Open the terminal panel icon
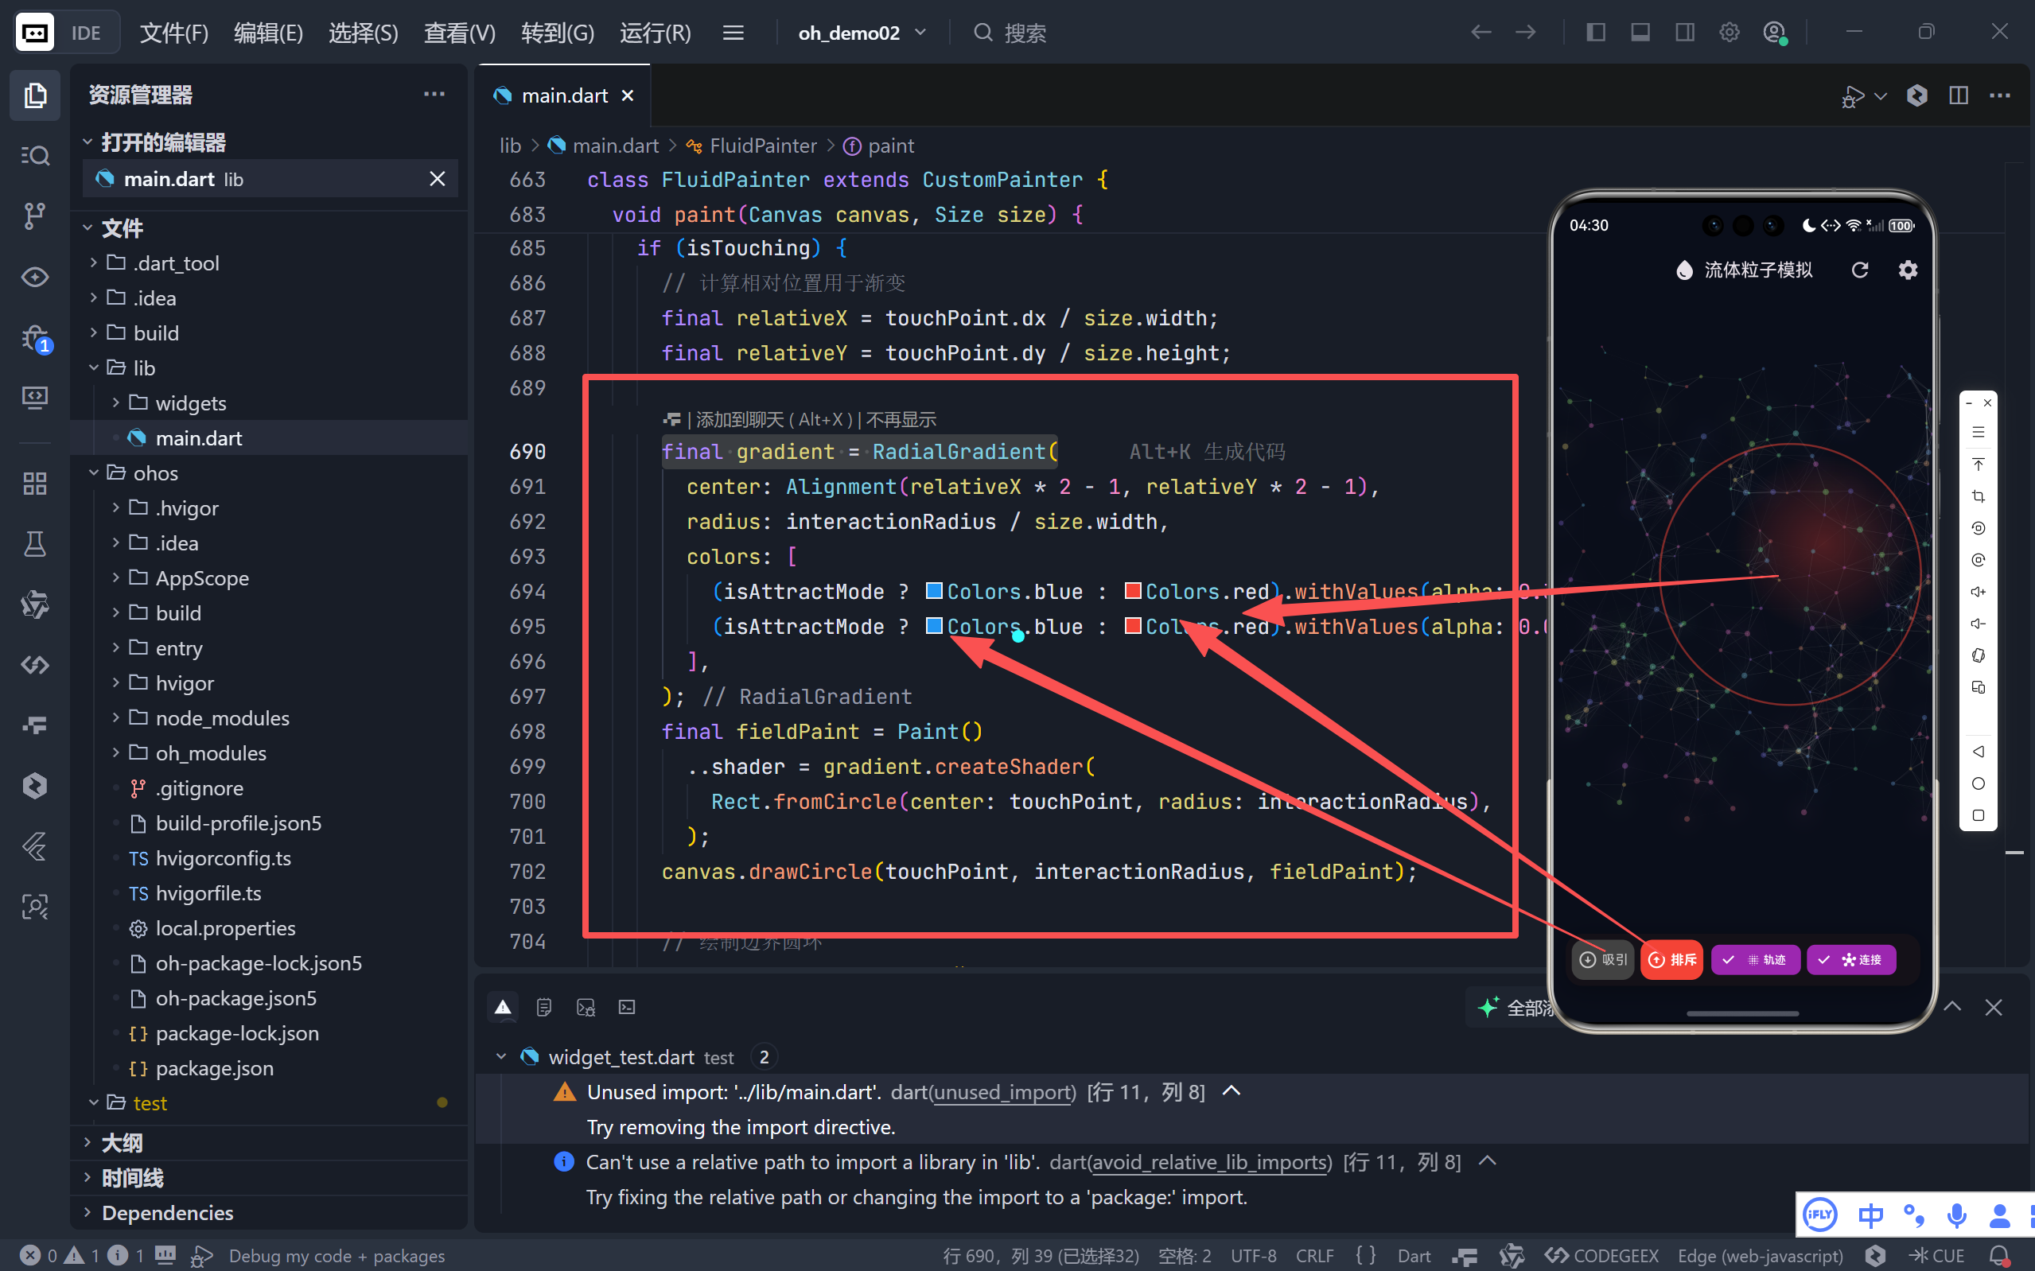The height and width of the screenshot is (1271, 2035). tap(627, 1007)
